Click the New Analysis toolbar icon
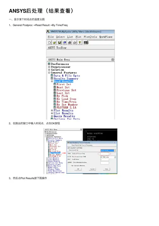Screen dimensions: 159x226 click(x=50, y=42)
